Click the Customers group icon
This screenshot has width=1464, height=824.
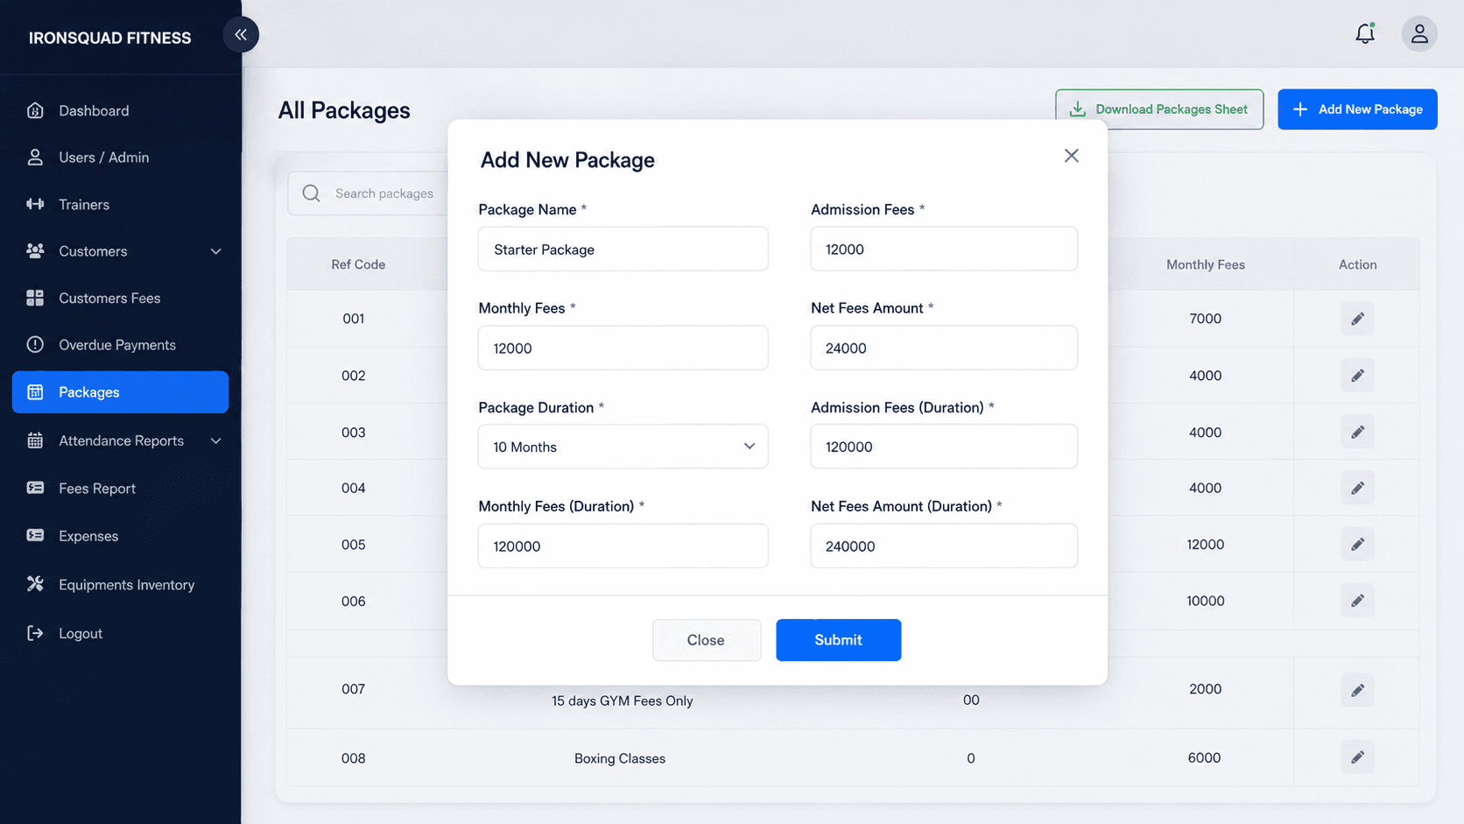[x=35, y=251]
